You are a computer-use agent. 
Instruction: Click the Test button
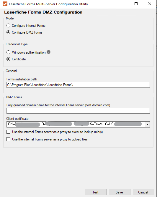pyautogui.click(x=96, y=192)
